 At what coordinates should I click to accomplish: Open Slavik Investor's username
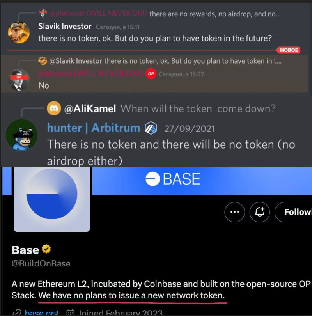pos(65,27)
